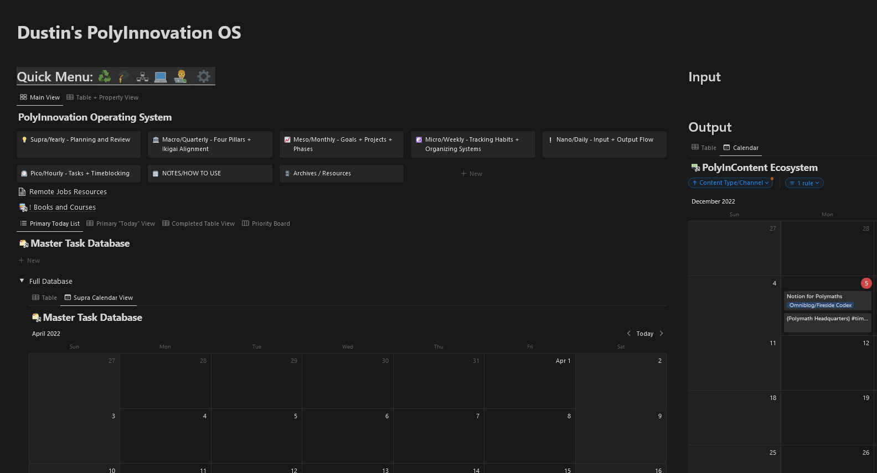Collapse the Full Database toggle
Image resolution: width=877 pixels, height=473 pixels.
(22, 281)
